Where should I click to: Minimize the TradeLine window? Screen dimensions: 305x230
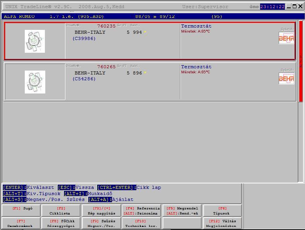pos(289,7)
